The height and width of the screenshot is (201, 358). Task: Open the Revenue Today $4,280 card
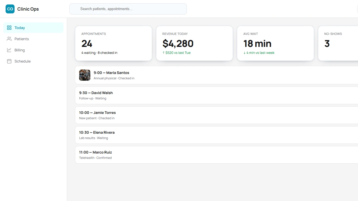tap(194, 43)
